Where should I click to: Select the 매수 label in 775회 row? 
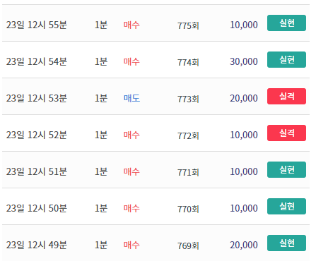pos(131,25)
